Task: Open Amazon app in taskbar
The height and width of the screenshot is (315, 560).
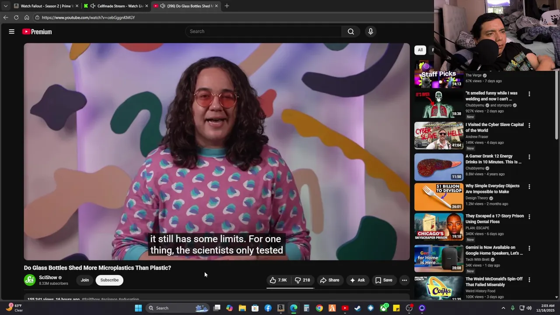Action: [280, 308]
